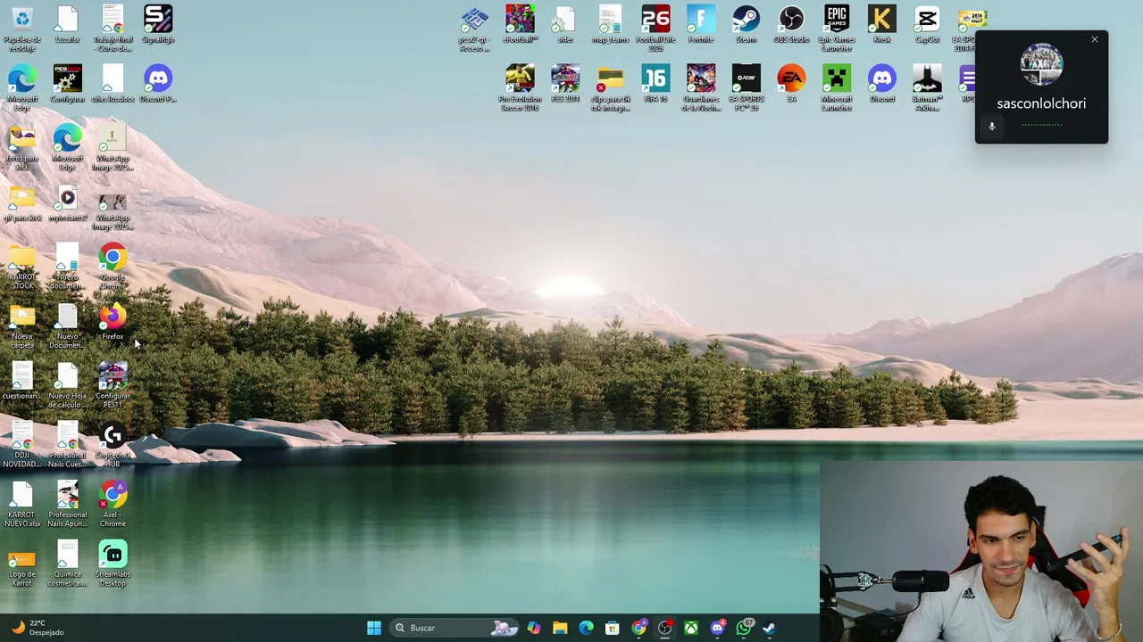Open the Configurar PES11 shortcut

(113, 385)
